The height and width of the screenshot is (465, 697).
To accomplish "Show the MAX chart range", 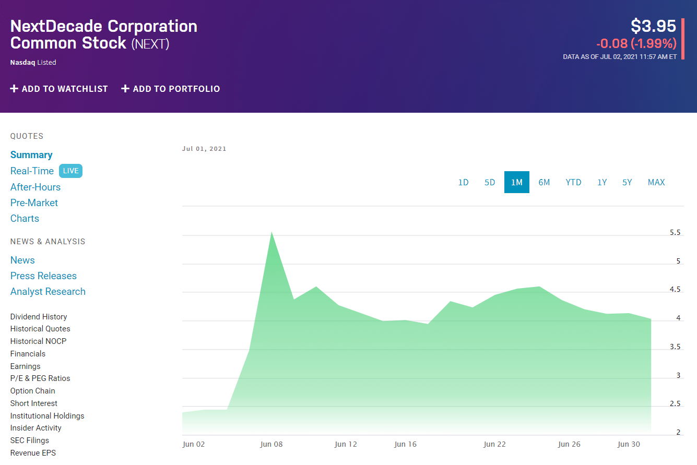I will click(656, 182).
